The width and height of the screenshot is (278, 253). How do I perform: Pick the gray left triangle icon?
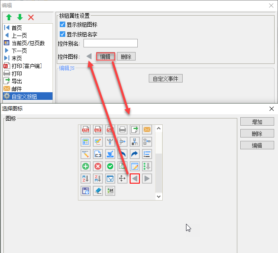[135, 179]
